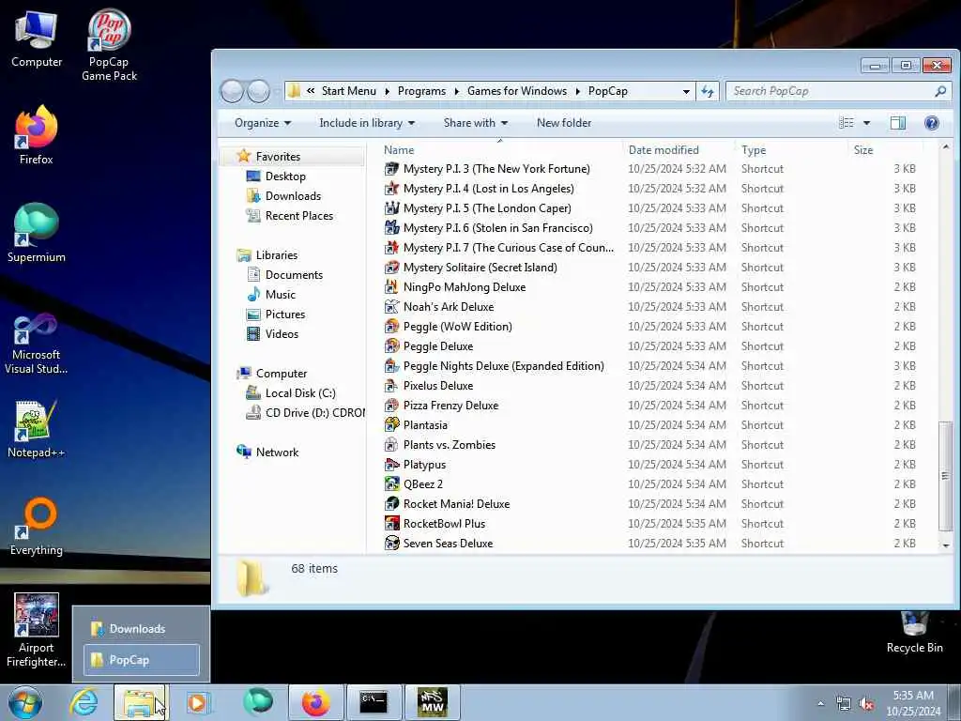Click the Search PopCap field

[x=838, y=91]
